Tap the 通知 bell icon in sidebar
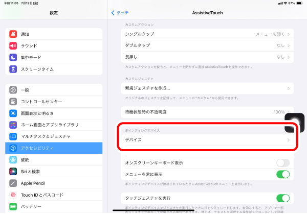The width and height of the screenshot is (307, 214). pyautogui.click(x=13, y=34)
